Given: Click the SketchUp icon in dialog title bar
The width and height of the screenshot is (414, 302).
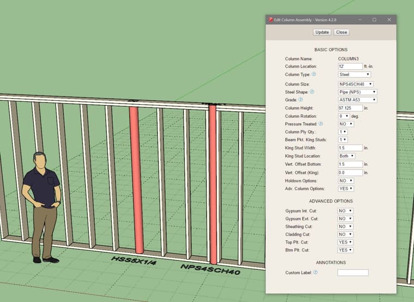Looking at the screenshot, I should (x=271, y=20).
